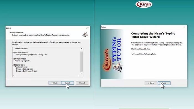This screenshot has width=194, height=109.
Task: Toggle Launch Kiran's Typing Tutor checkbox
Action: [x=133, y=54]
